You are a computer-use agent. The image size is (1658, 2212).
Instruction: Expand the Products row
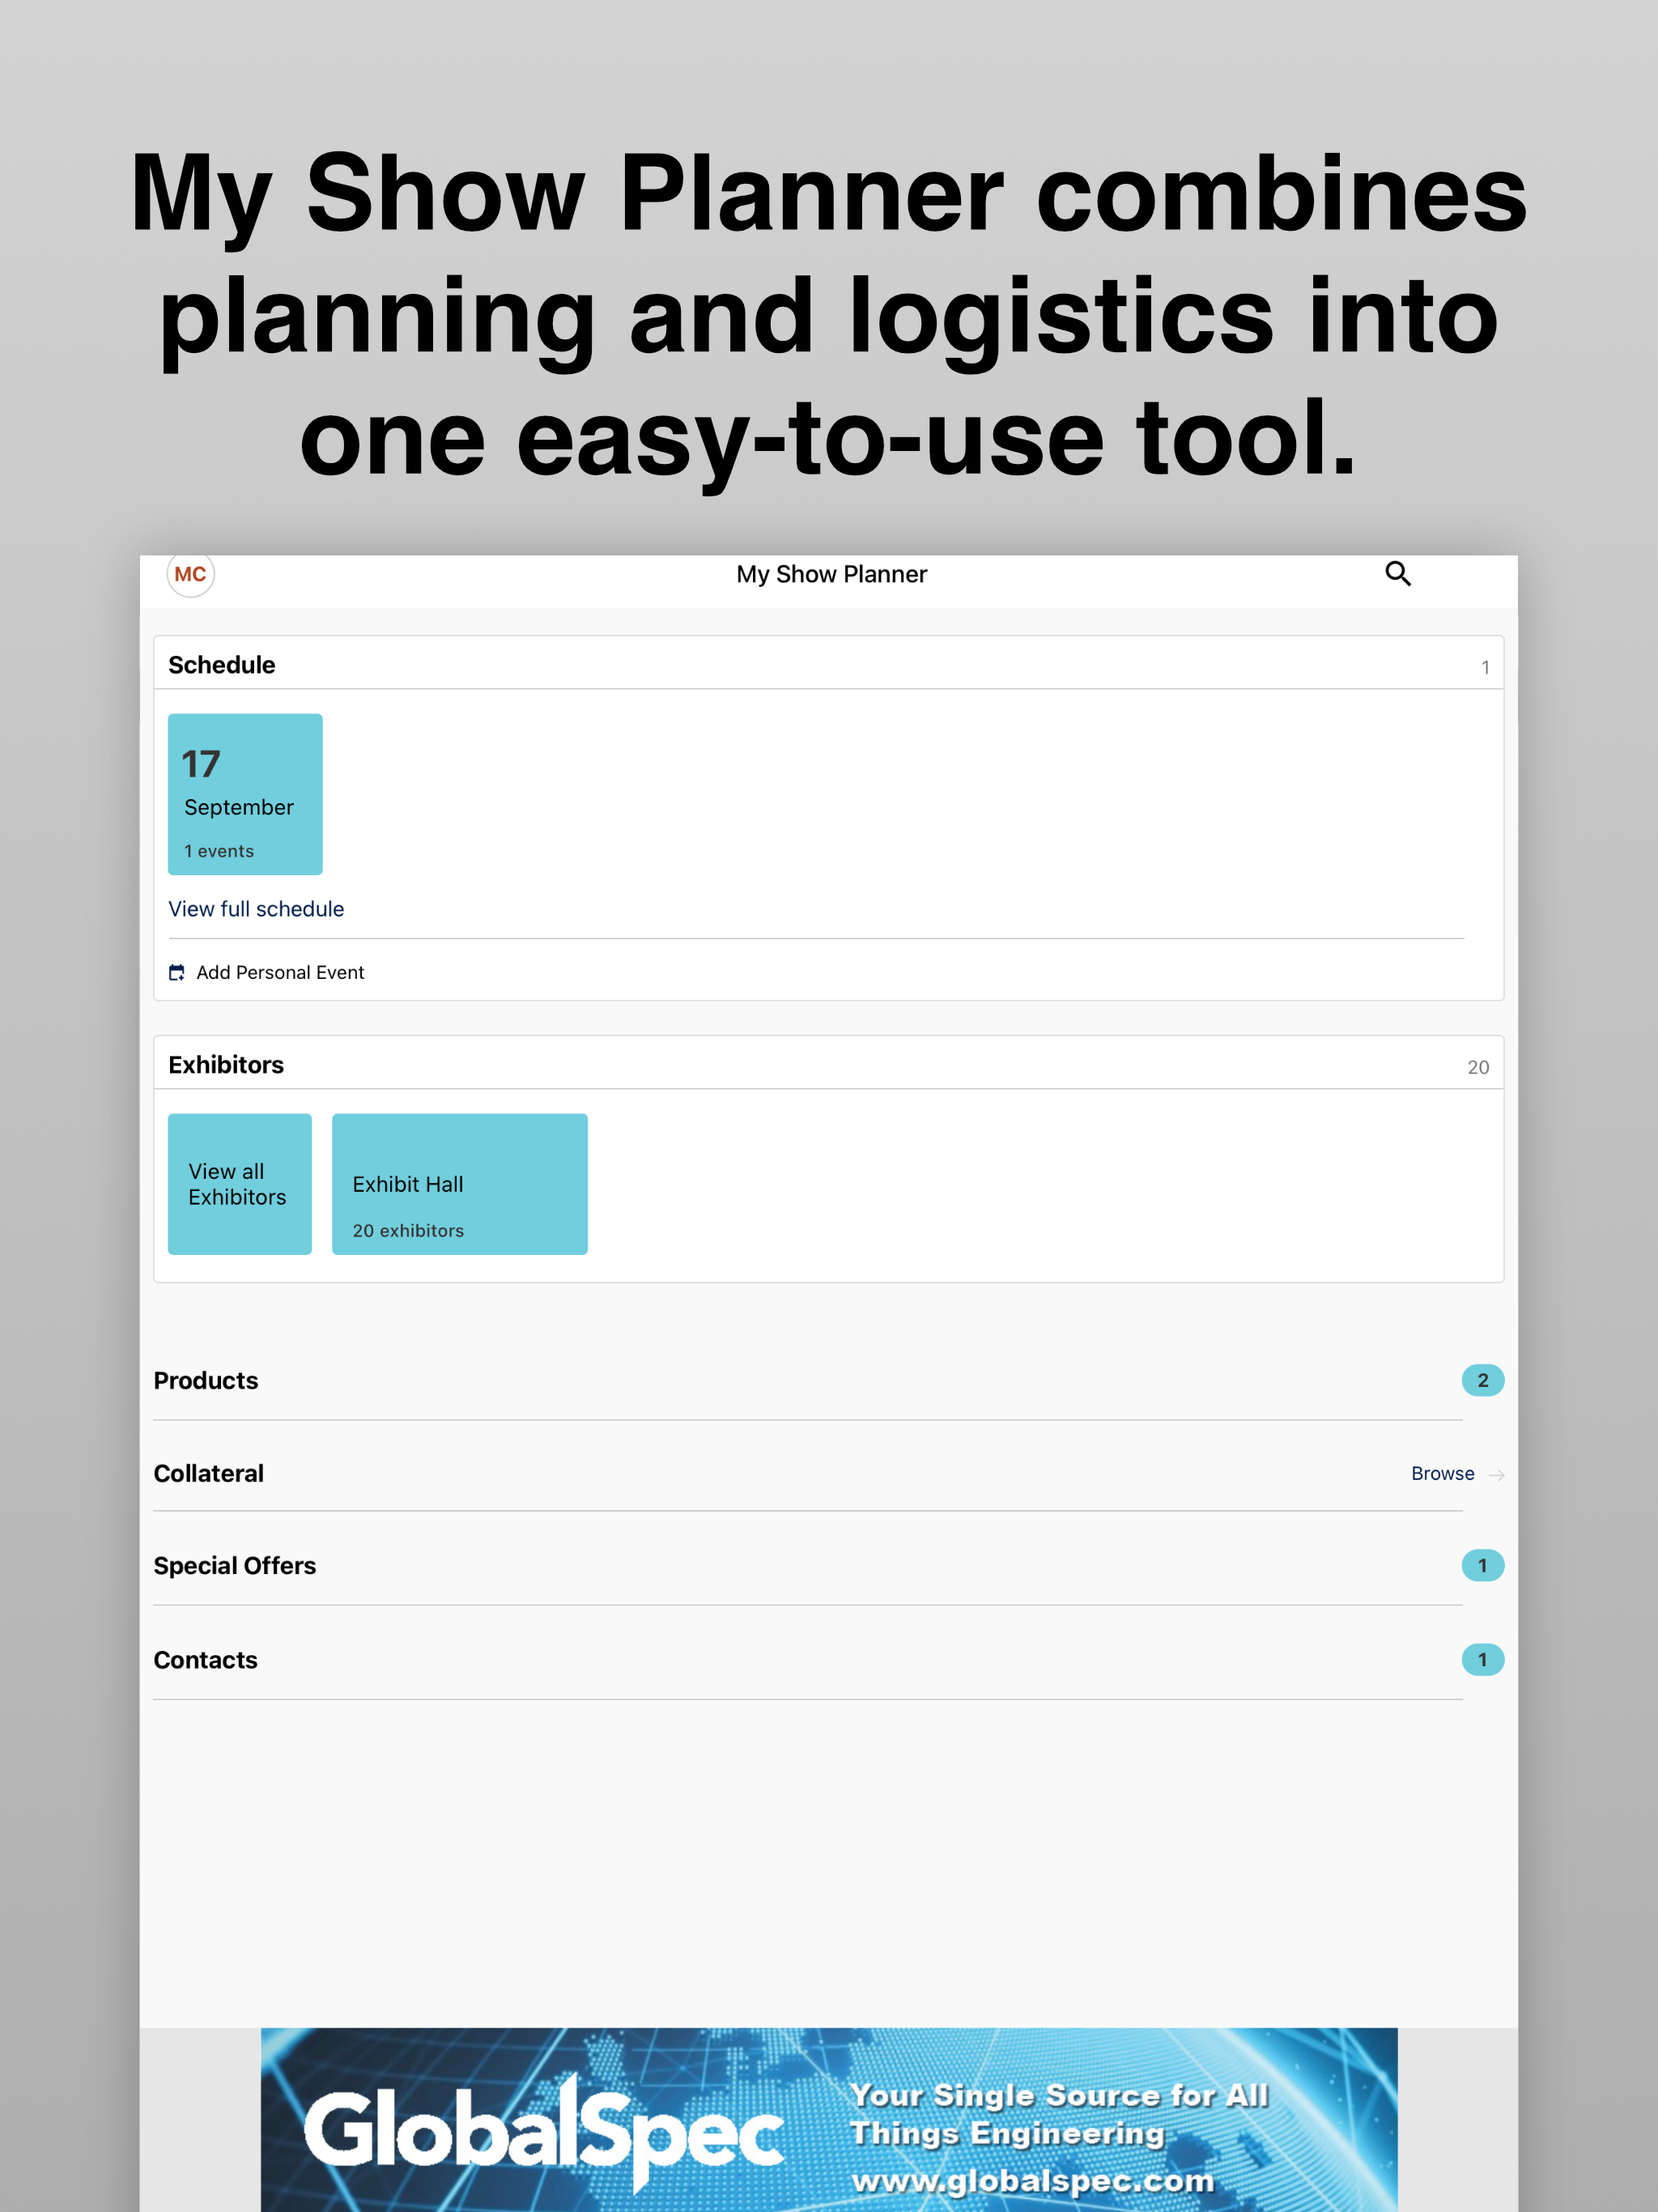click(x=828, y=1380)
